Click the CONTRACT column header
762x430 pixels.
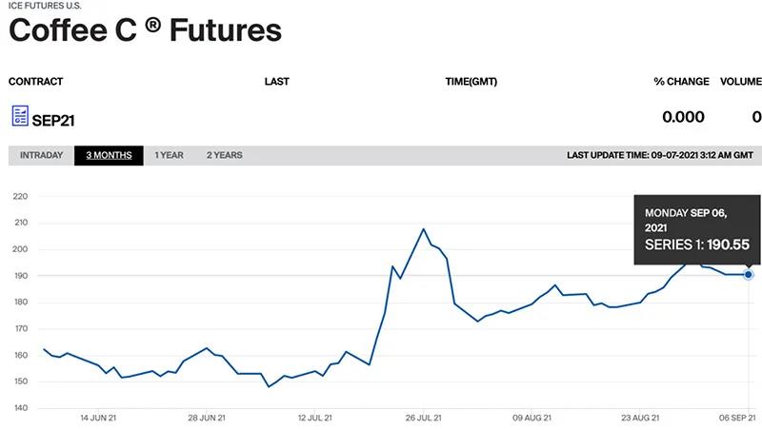pos(35,82)
